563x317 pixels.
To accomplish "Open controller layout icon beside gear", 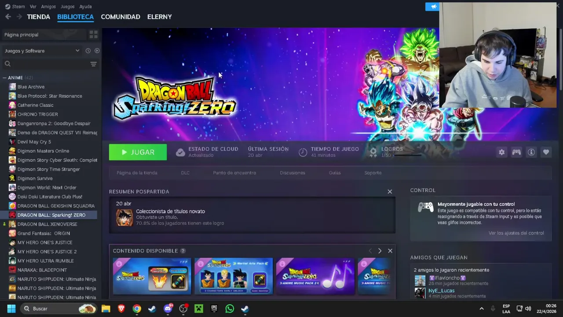I will point(516,152).
